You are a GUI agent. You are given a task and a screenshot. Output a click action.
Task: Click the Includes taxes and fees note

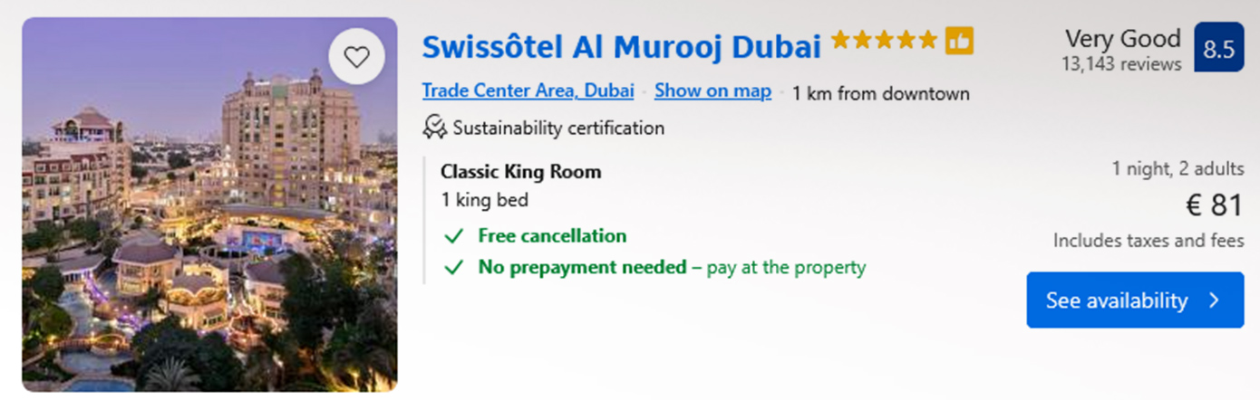[x=1148, y=241]
